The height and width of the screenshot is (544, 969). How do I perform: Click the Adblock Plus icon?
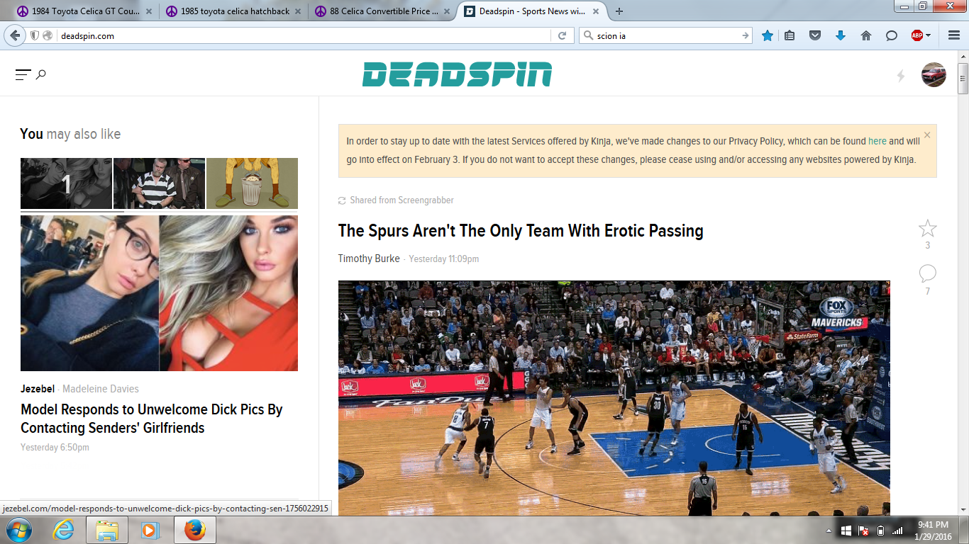(917, 35)
